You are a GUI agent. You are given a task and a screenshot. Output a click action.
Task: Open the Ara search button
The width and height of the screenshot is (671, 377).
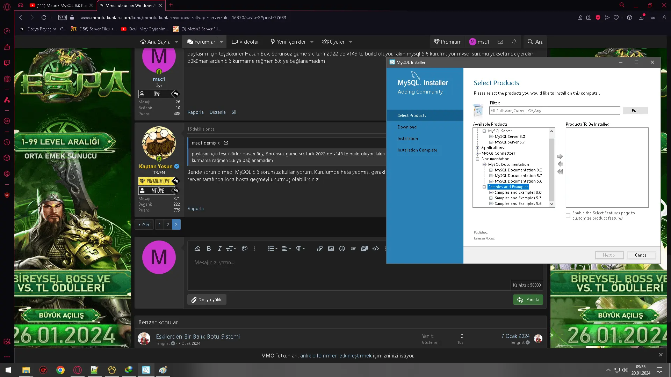(535, 42)
